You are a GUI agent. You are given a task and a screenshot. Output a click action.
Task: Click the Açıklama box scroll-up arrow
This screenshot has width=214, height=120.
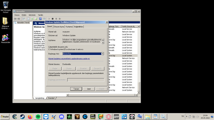coord(103,40)
